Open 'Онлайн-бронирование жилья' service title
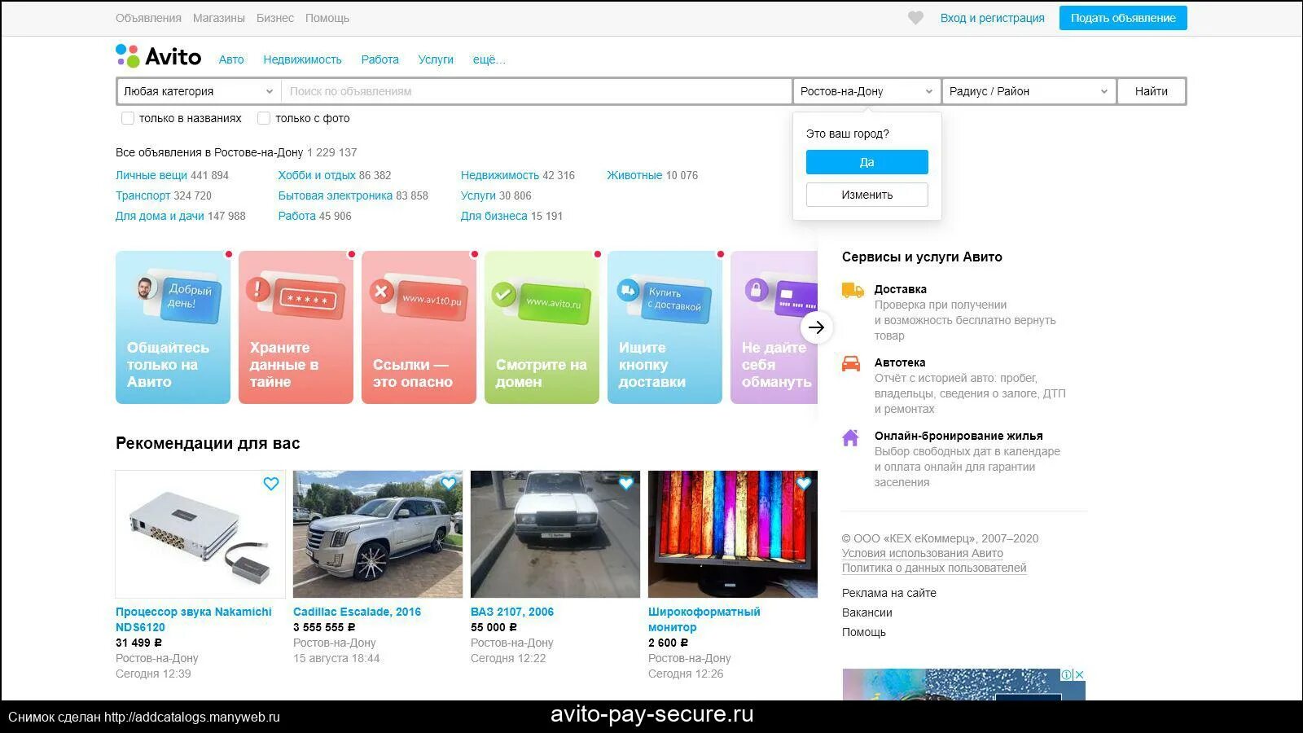Viewport: 1303px width, 733px height. [959, 436]
